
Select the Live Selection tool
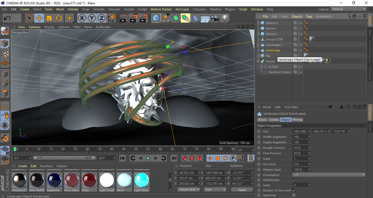pos(29,18)
